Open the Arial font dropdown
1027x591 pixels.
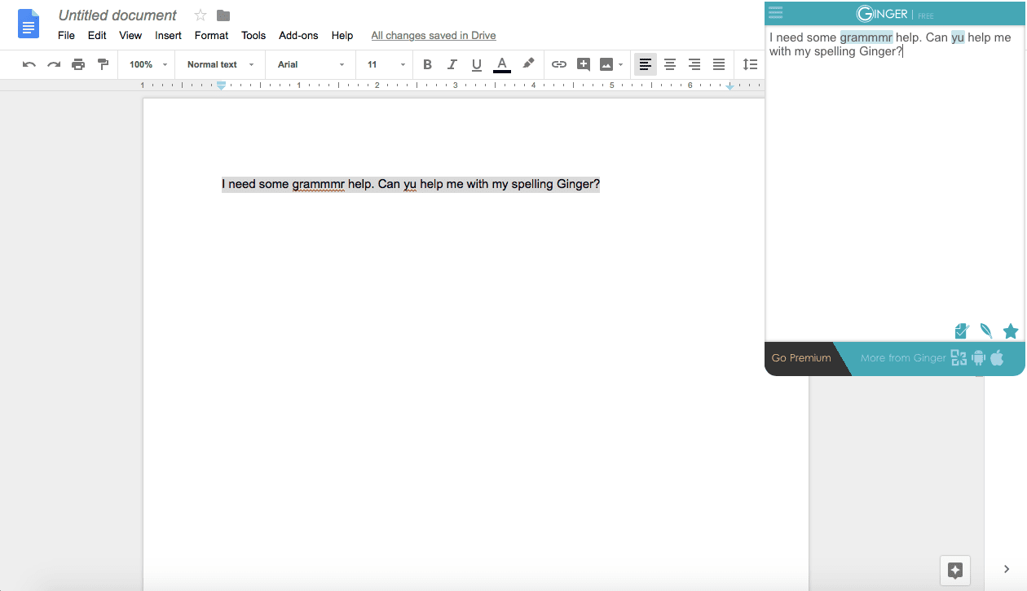click(311, 64)
